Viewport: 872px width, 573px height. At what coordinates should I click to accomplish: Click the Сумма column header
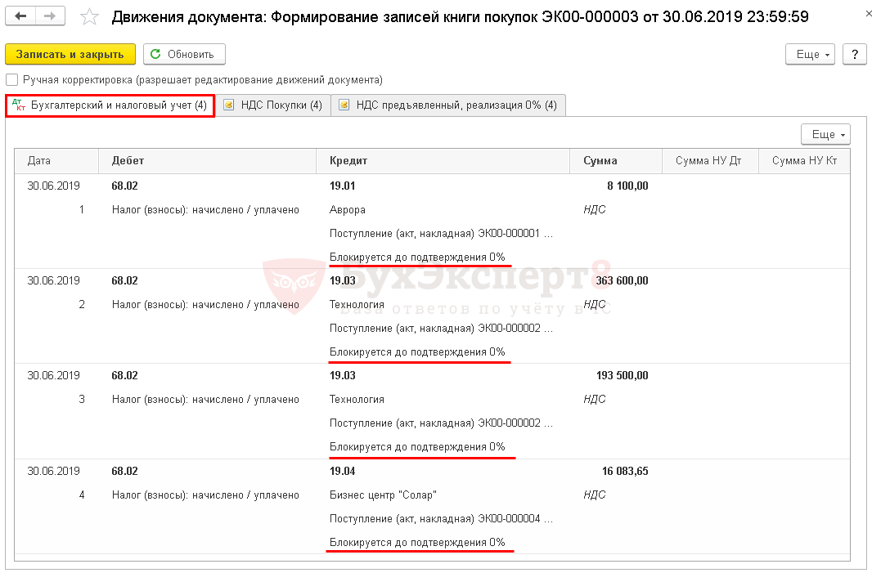pos(600,161)
